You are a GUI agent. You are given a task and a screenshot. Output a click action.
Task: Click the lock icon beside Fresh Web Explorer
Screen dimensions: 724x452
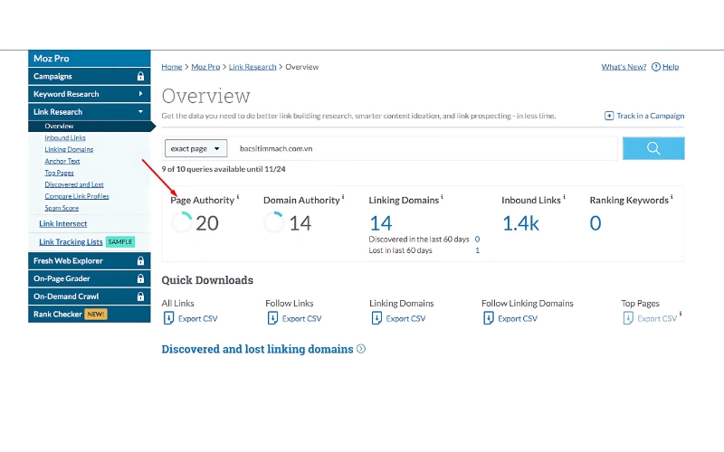(140, 260)
